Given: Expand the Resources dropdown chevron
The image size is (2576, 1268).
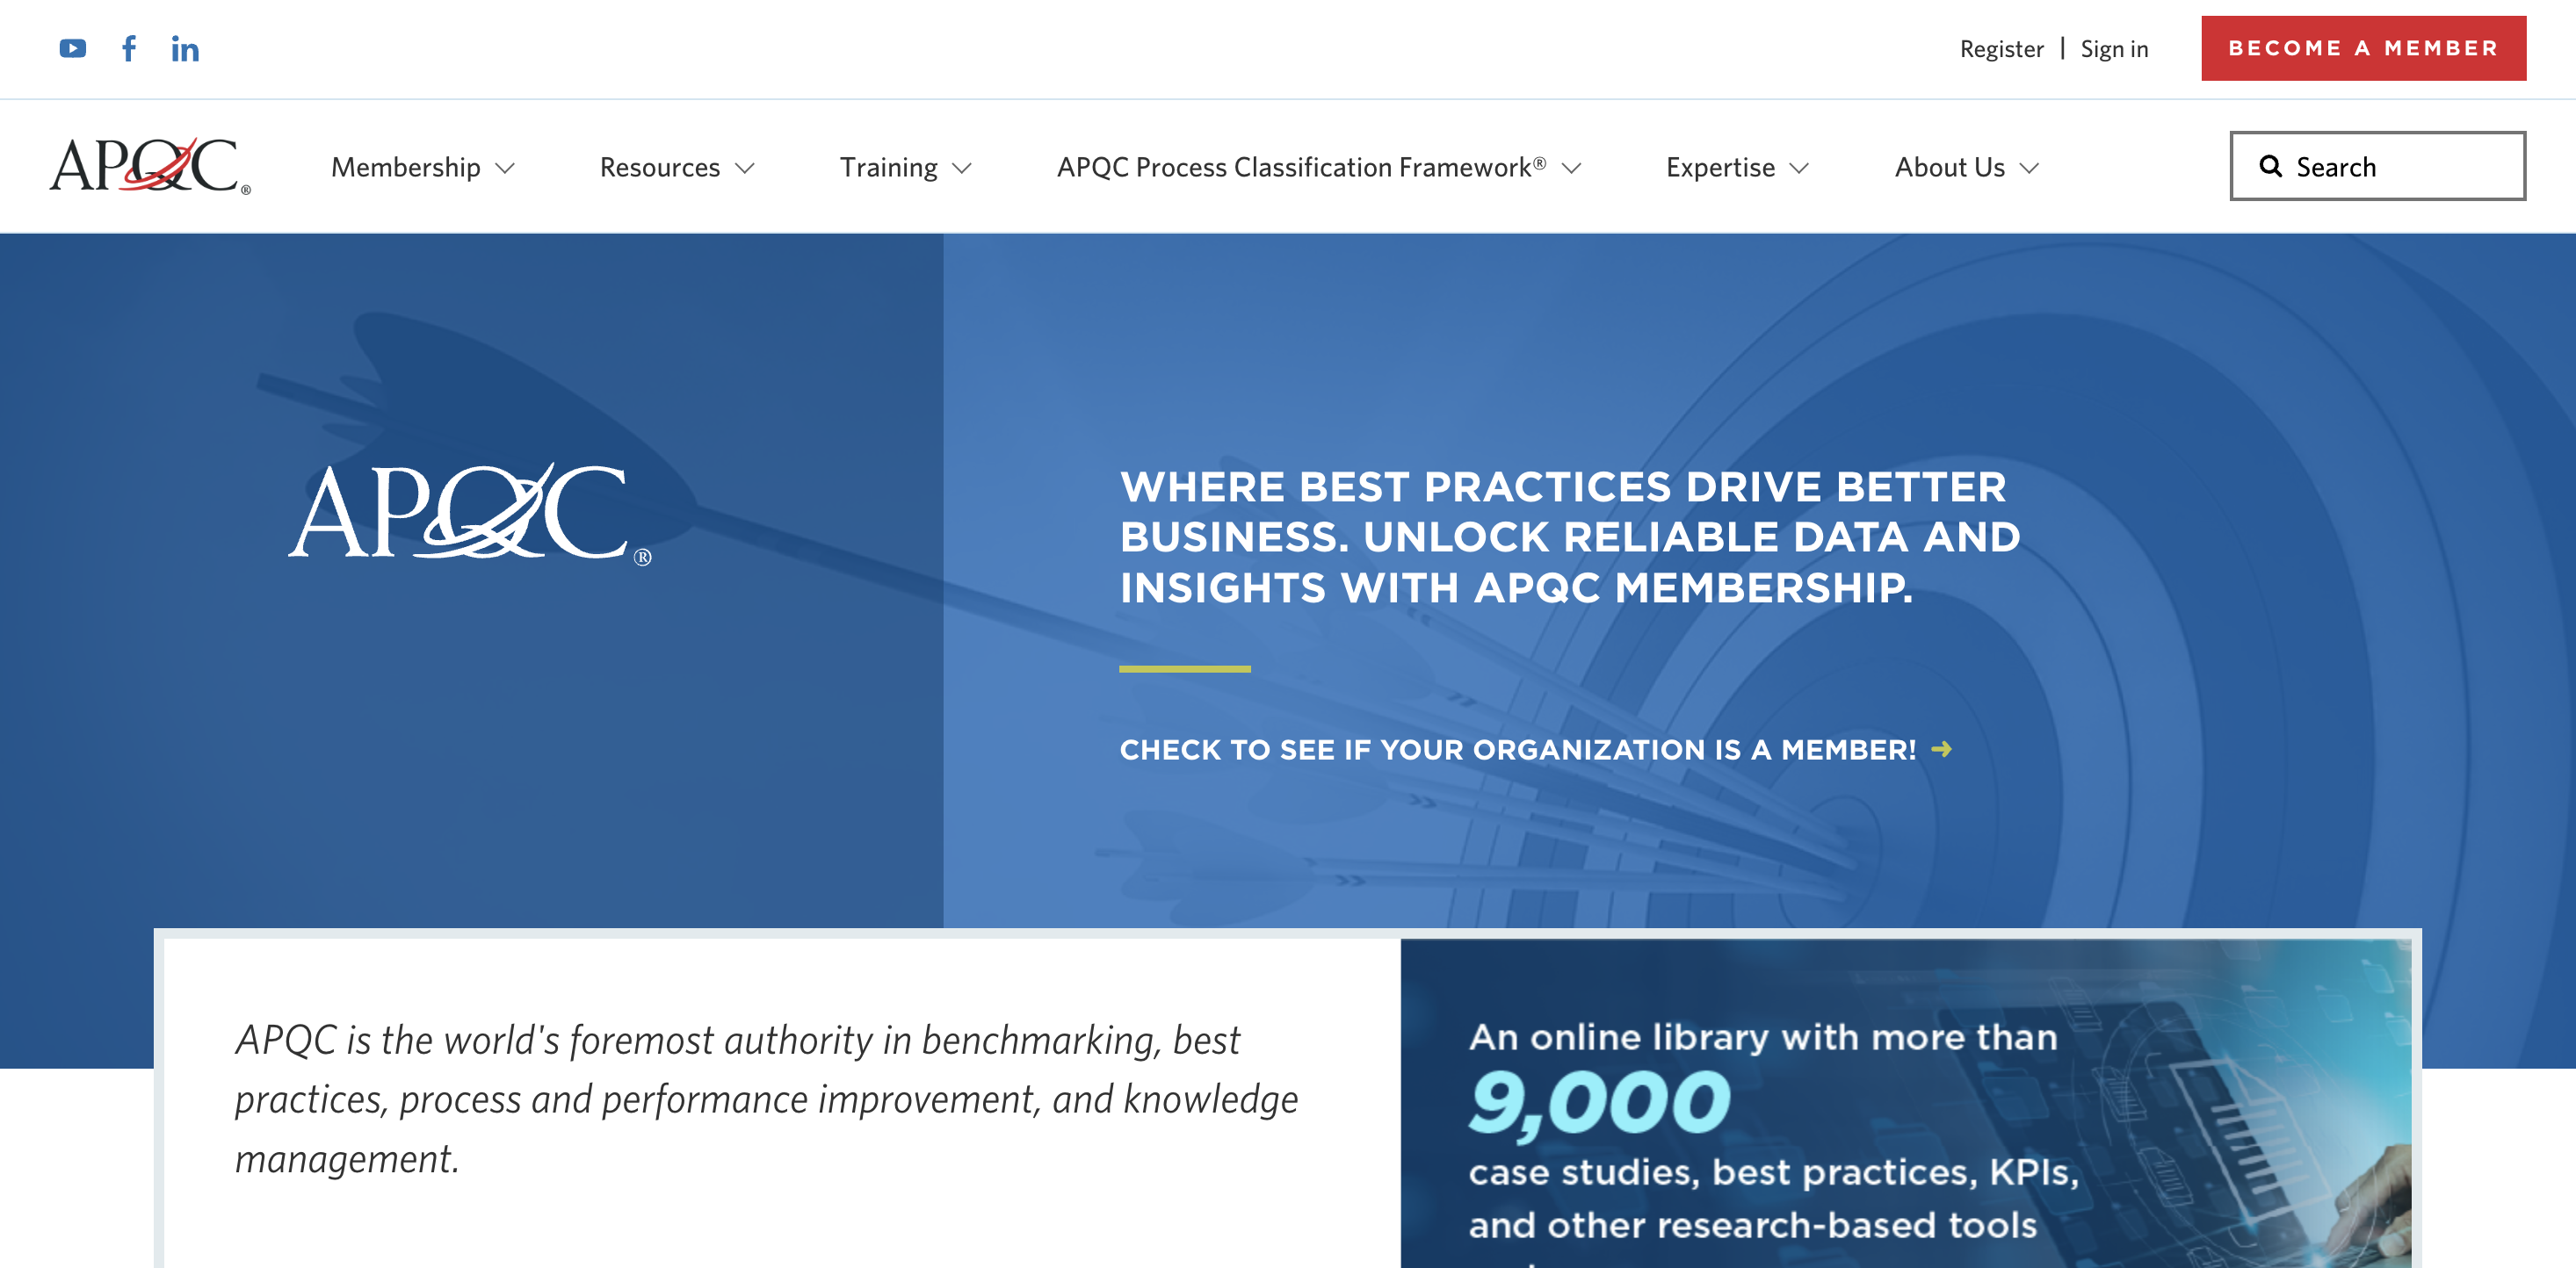Looking at the screenshot, I should [745, 168].
